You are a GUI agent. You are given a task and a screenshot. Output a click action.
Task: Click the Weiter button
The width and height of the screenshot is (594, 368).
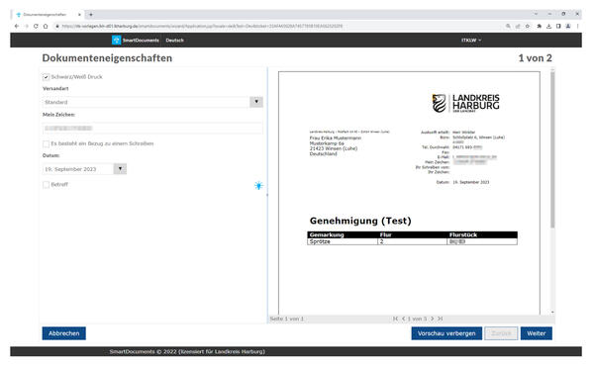(536, 333)
